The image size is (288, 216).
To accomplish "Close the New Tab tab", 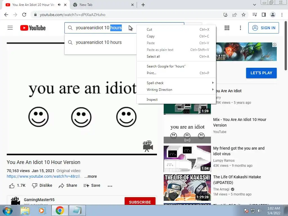I will [x=132, y=5].
